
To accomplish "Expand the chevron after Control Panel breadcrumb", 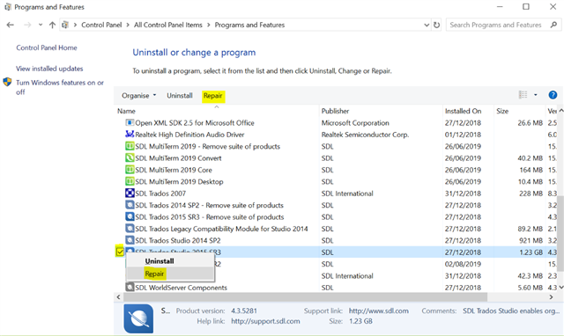I will (x=128, y=25).
